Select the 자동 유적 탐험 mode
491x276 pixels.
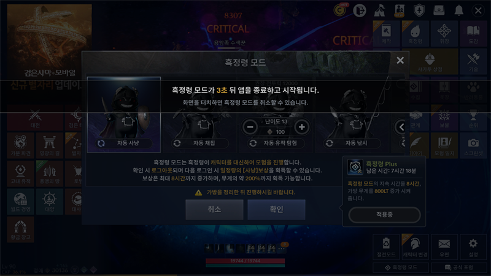(276, 143)
